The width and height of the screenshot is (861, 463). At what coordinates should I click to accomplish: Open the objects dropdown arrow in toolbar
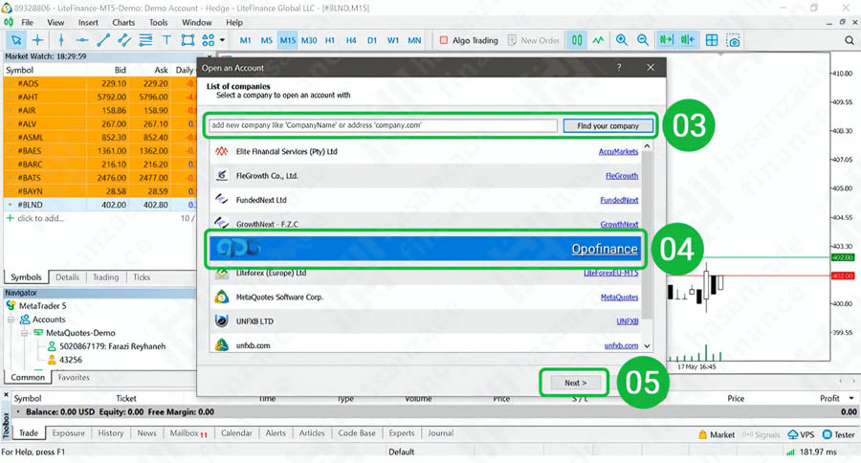point(222,40)
